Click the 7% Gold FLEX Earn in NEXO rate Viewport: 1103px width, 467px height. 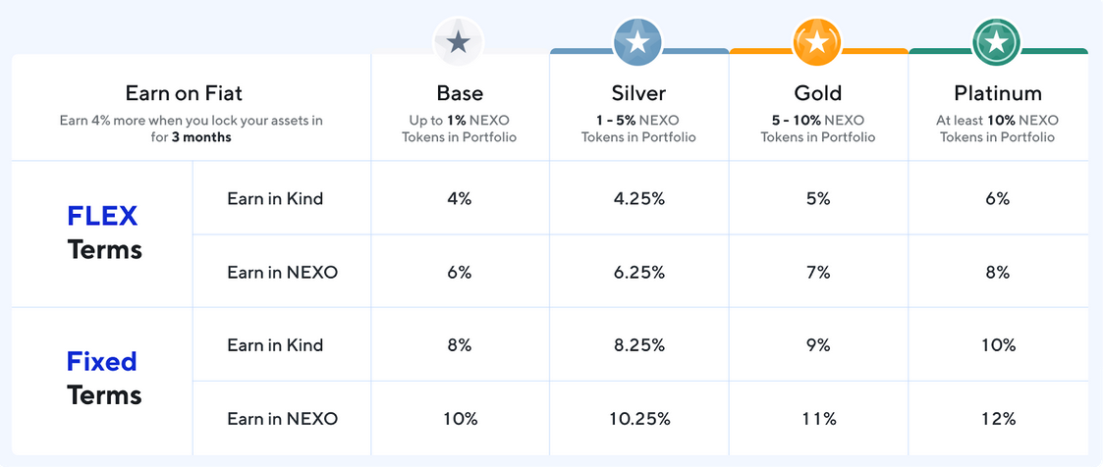(x=818, y=272)
